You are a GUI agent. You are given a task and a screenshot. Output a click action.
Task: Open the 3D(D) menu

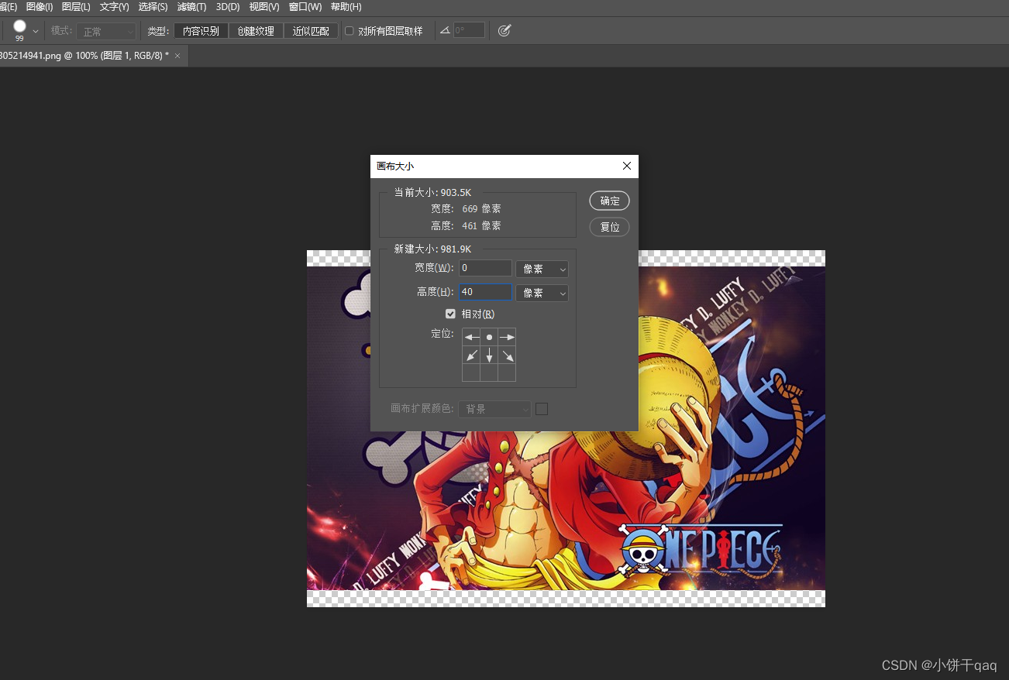point(228,7)
